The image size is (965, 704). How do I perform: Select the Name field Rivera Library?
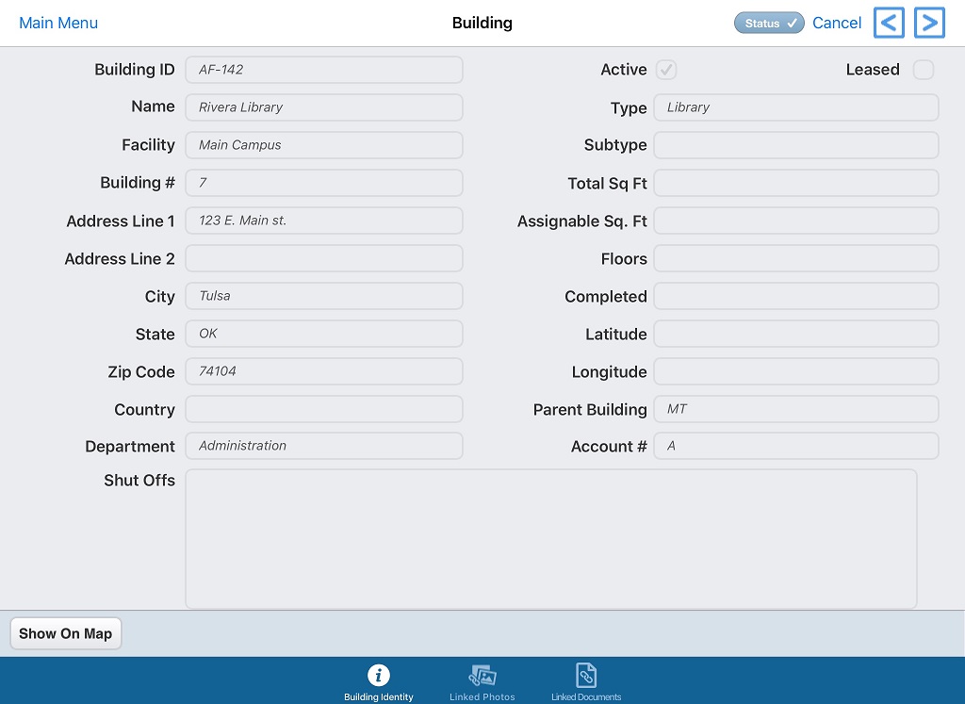(x=324, y=107)
